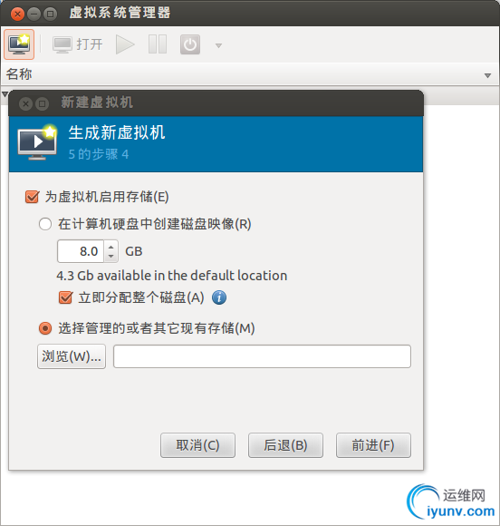Click the 前进(F) forward button
The width and height of the screenshot is (500, 526).
pyautogui.click(x=373, y=445)
